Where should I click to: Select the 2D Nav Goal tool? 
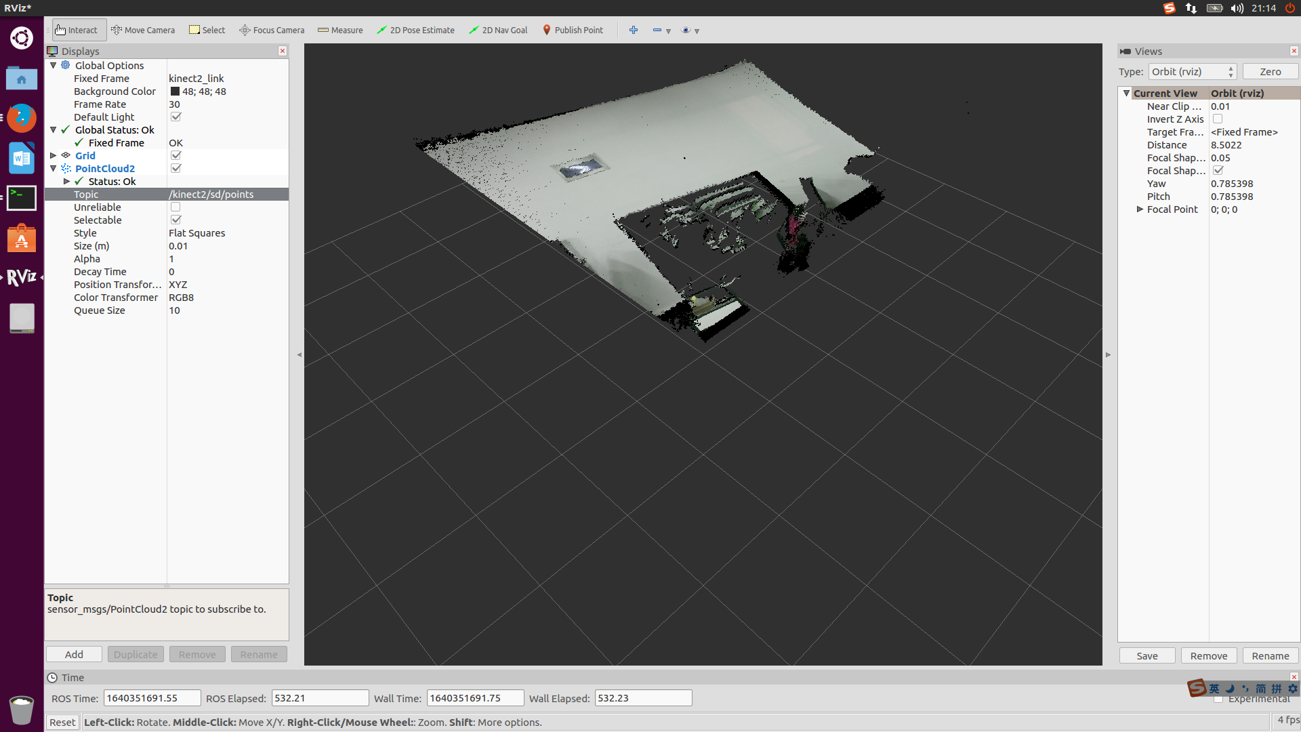tap(498, 30)
